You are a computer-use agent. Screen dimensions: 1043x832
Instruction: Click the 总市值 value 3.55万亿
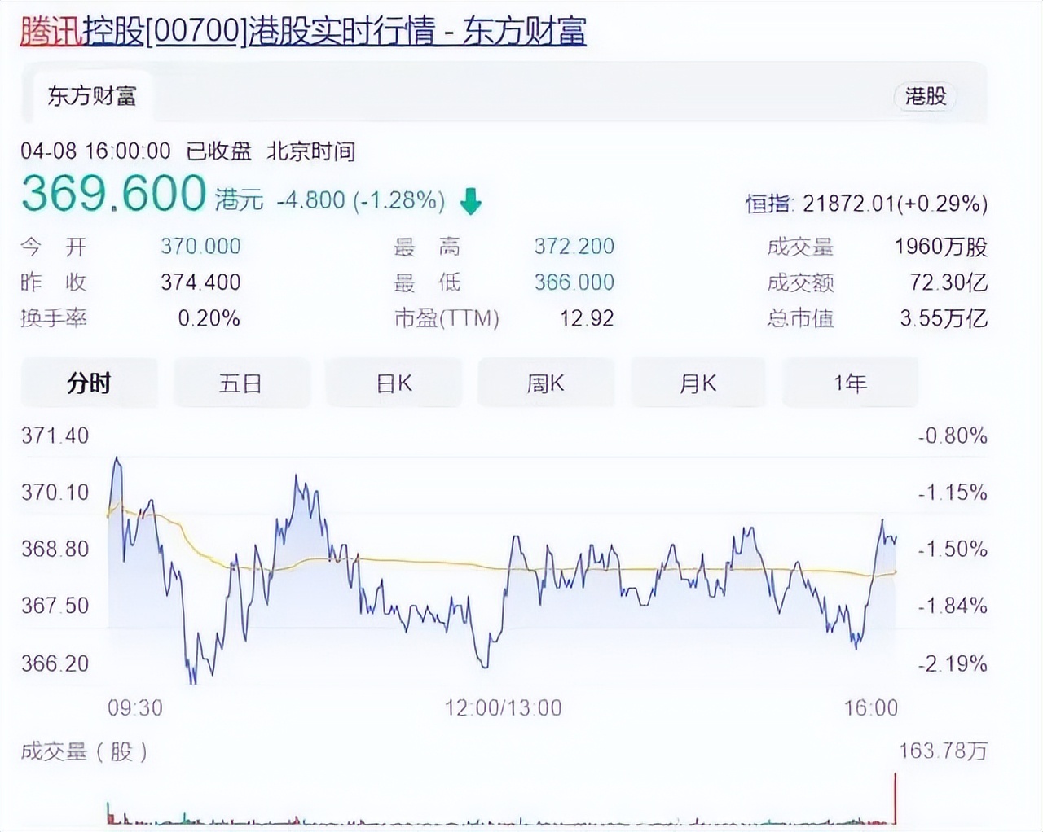pyautogui.click(x=943, y=318)
